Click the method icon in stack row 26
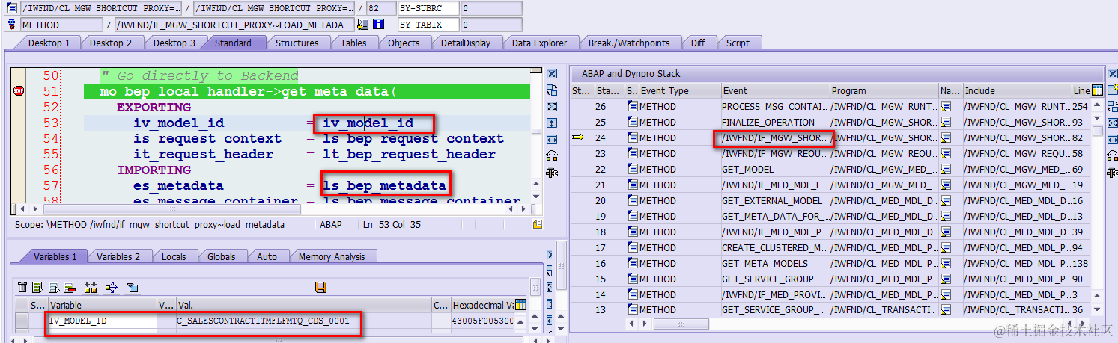 [633, 107]
